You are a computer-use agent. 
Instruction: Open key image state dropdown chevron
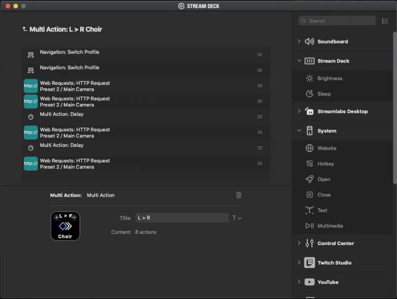[x=74, y=217]
